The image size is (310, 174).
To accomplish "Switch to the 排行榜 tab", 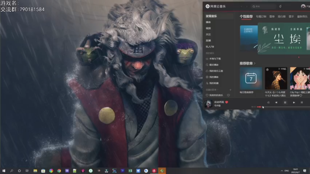I will 282,17.
